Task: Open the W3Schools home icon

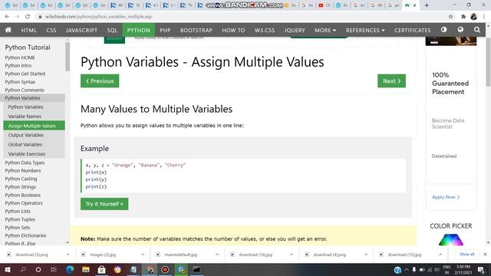Action: [8, 30]
